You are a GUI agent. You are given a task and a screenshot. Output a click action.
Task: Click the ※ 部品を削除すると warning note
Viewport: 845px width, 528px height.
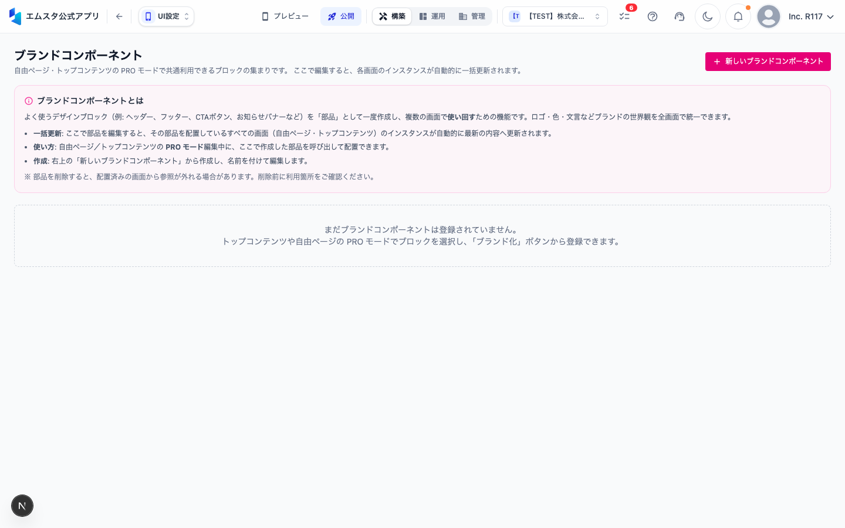click(201, 177)
